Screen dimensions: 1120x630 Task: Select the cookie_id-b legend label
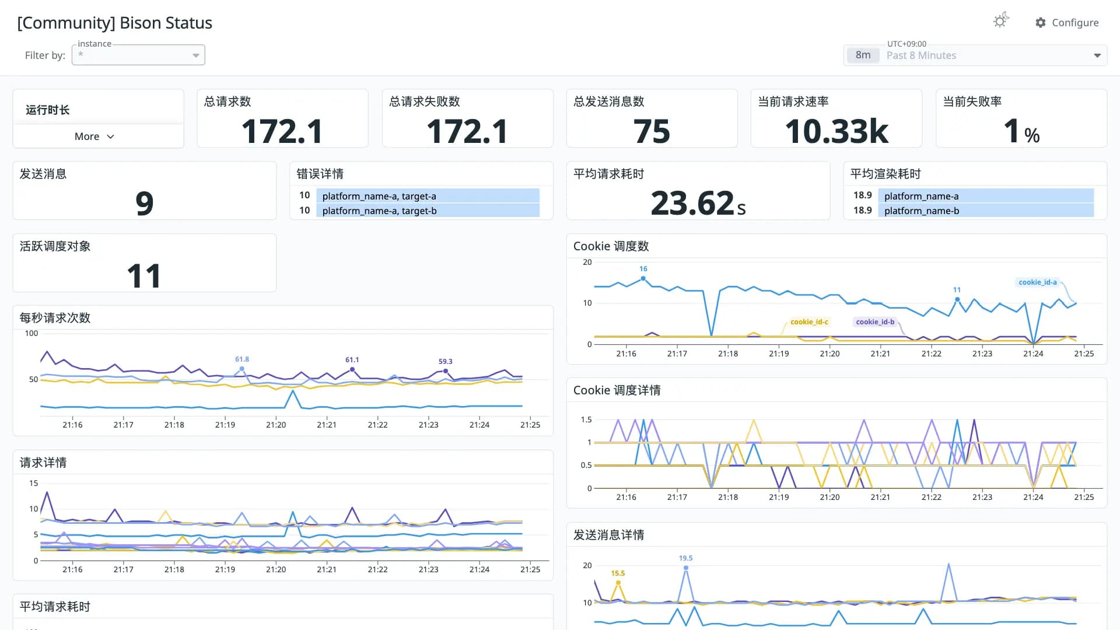pos(875,322)
